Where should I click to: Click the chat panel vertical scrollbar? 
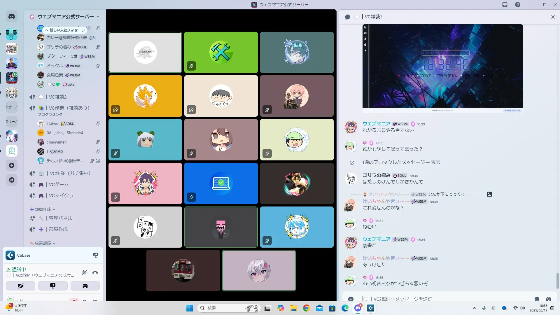[557, 280]
